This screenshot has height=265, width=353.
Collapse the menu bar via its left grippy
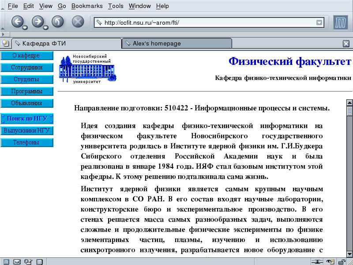point(2,6)
